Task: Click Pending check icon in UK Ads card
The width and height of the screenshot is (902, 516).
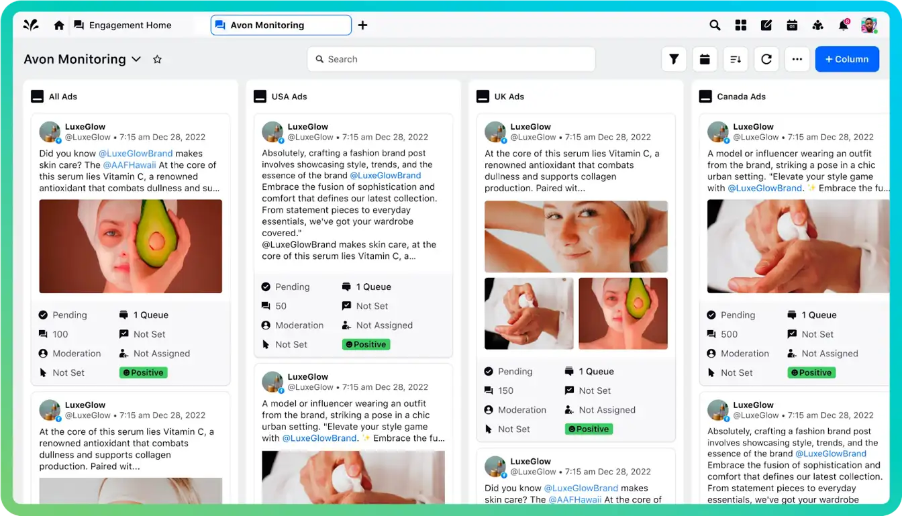Action: 489,371
